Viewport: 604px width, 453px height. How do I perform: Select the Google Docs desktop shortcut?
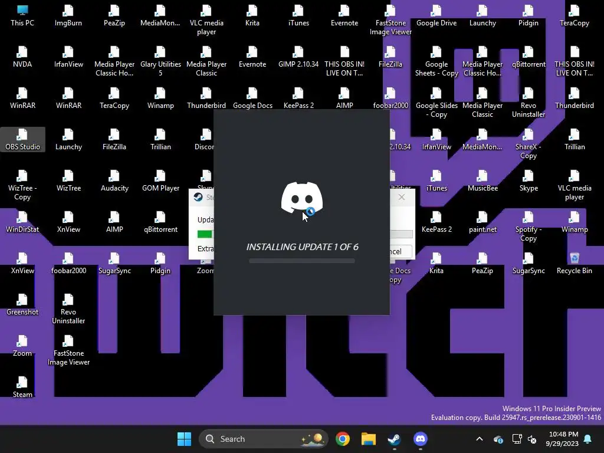click(252, 99)
